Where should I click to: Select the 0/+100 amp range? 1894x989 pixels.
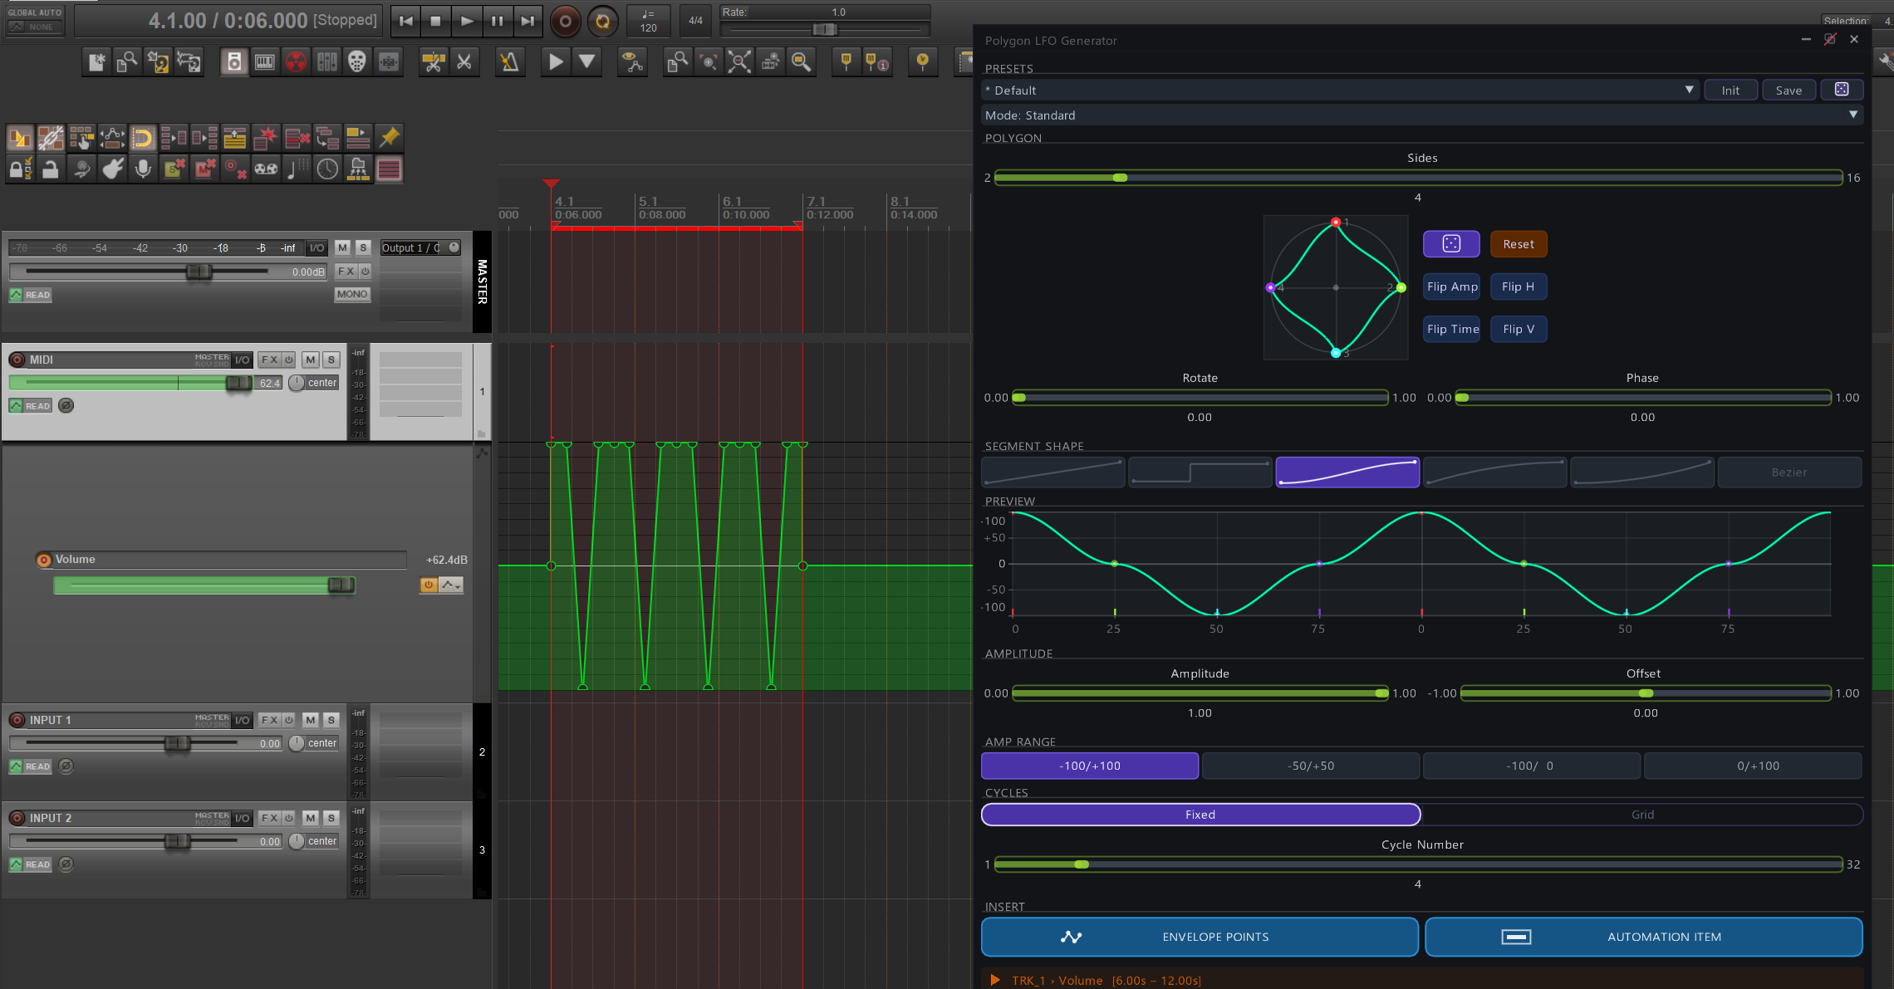click(1753, 766)
